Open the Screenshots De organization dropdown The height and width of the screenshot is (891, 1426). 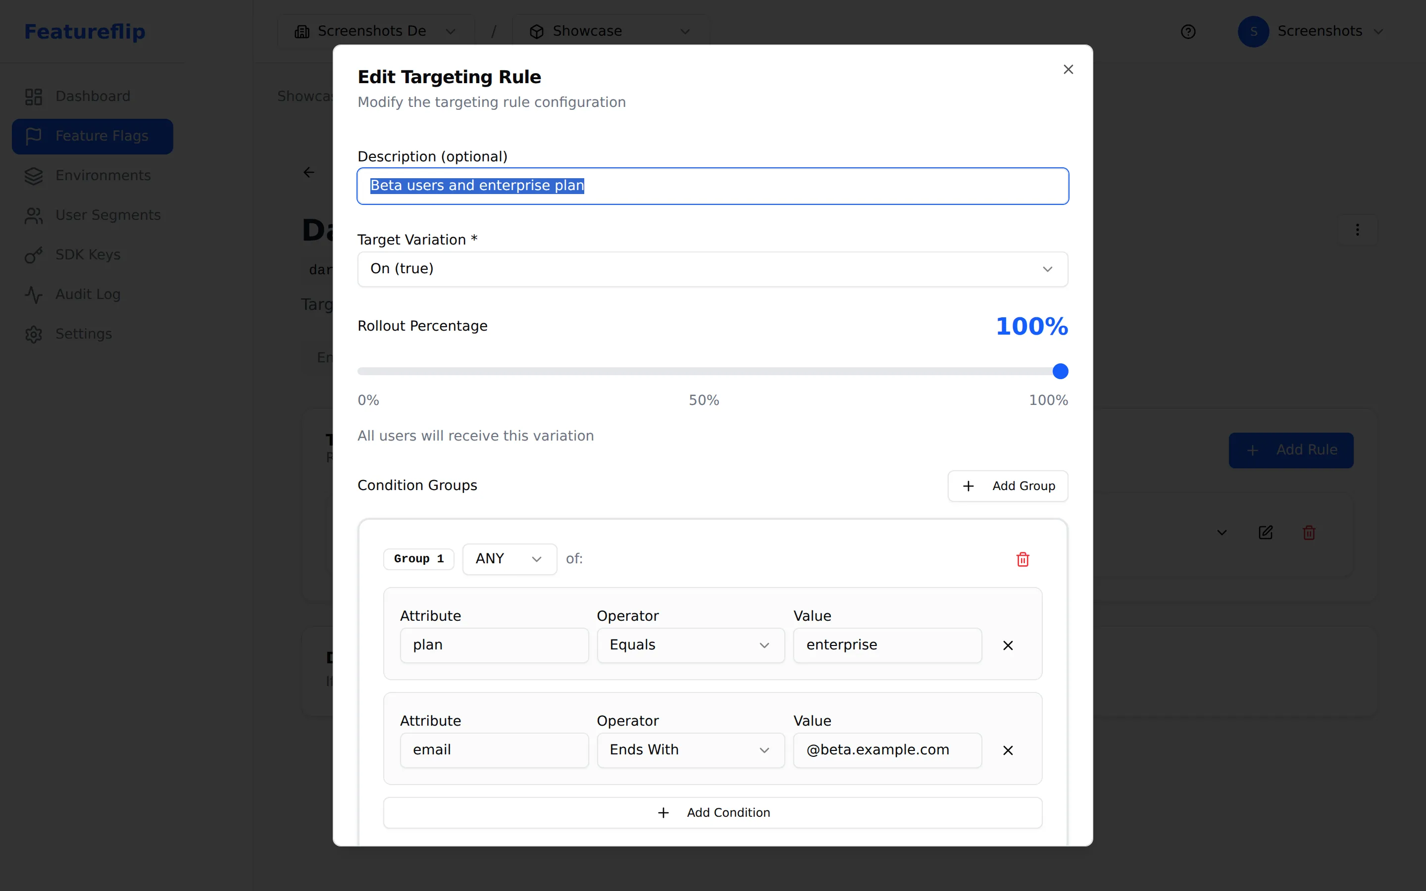point(375,31)
